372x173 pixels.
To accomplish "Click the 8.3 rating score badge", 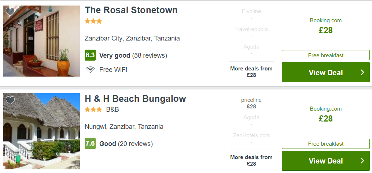I will click(90, 55).
